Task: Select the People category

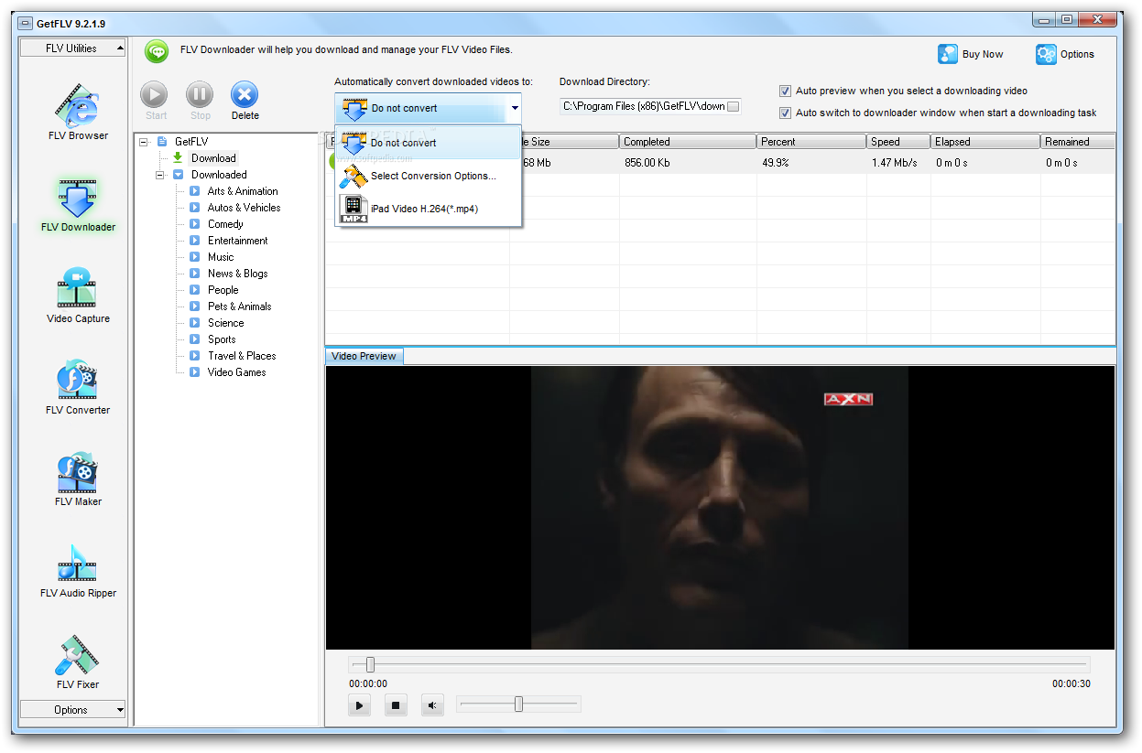Action: point(223,290)
